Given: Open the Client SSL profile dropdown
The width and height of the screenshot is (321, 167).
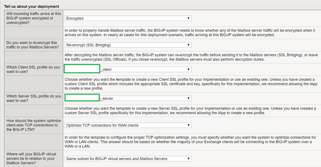Looking at the screenshot, I should tap(128, 69).
